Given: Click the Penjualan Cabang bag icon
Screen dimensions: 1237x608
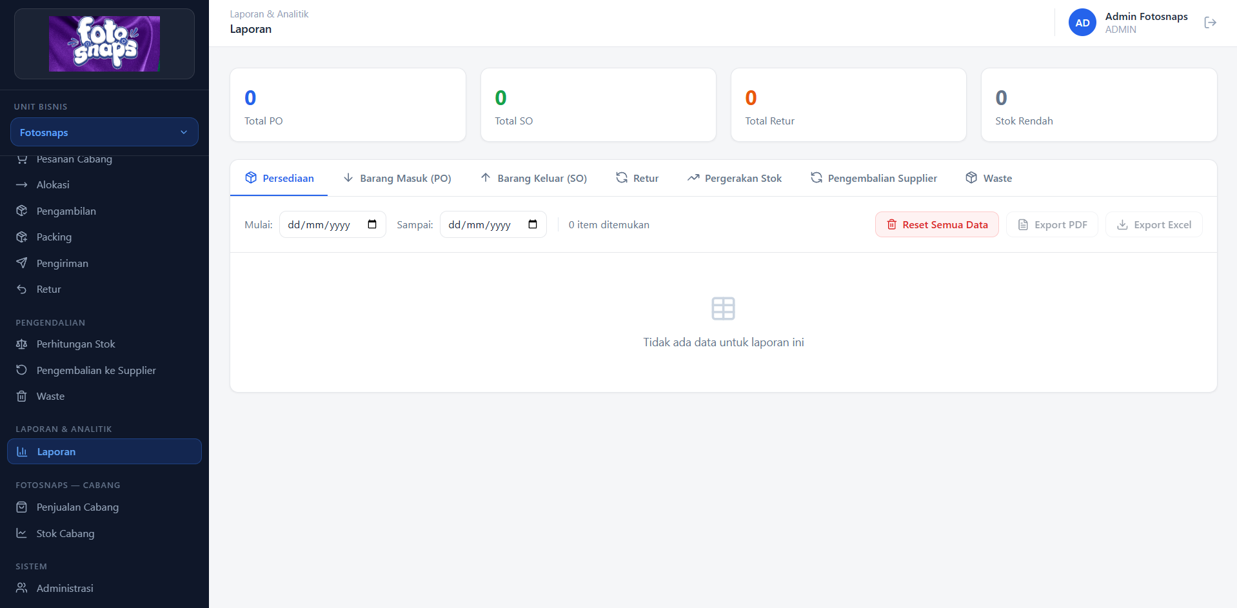Looking at the screenshot, I should 22,507.
